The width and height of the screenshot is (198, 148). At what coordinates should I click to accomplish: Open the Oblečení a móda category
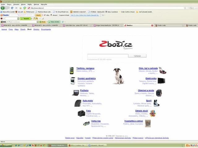click(x=146, y=90)
